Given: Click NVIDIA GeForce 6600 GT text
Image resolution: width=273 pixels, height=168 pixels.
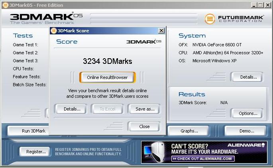Looking at the screenshot, I should coord(217,45).
